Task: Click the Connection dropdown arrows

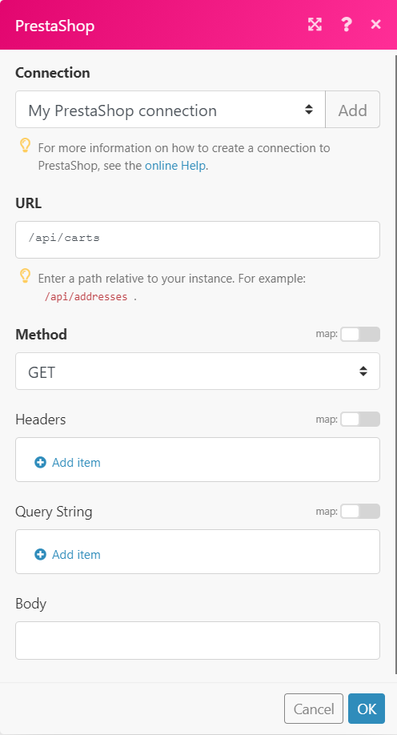Action: click(x=309, y=110)
